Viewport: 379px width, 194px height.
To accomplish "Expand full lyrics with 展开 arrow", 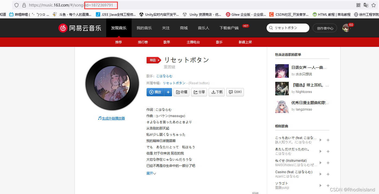I will [x=151, y=173].
